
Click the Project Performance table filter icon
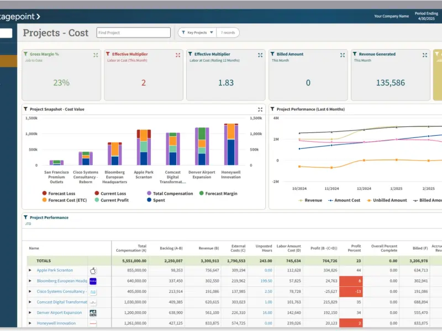click(25, 217)
